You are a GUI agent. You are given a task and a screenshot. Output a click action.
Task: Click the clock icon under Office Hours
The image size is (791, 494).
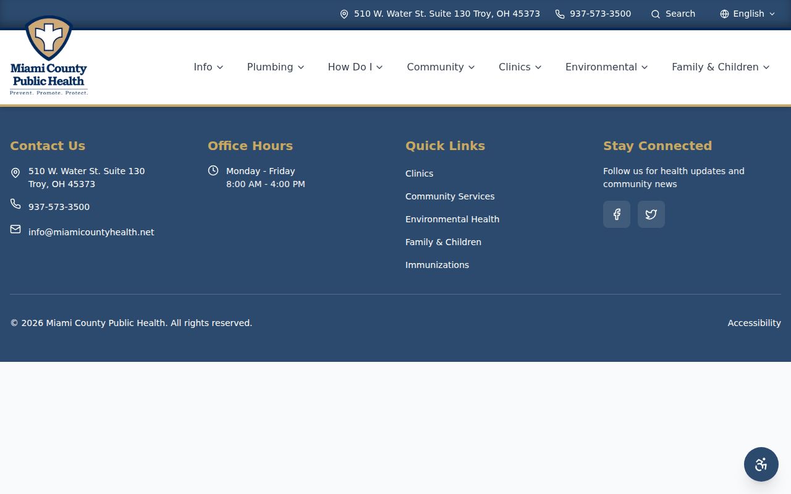coord(213,170)
